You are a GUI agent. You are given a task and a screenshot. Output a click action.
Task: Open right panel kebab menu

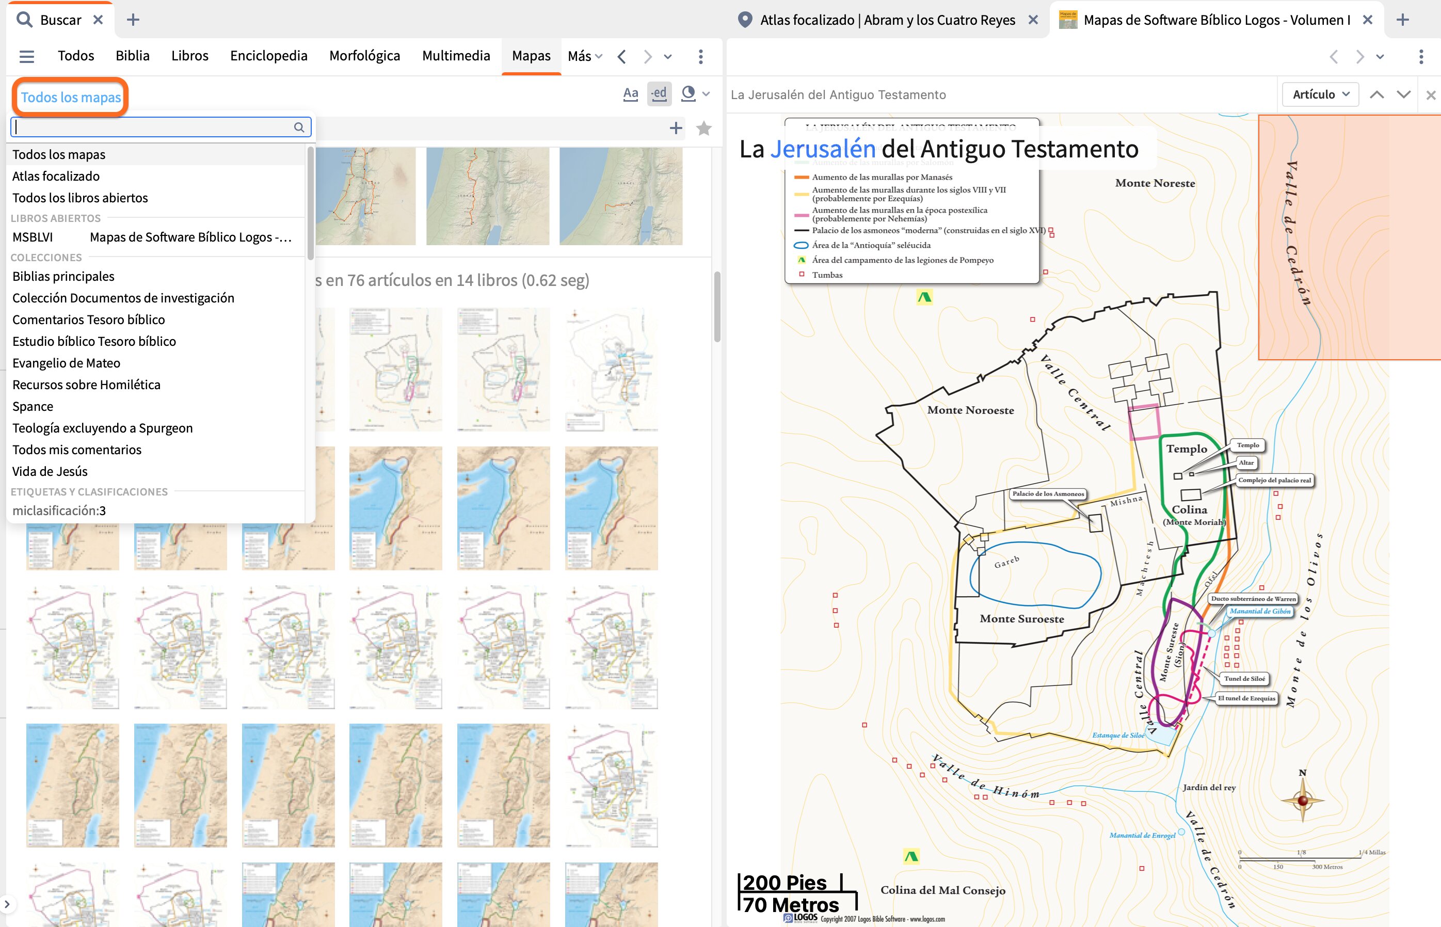(x=1421, y=57)
